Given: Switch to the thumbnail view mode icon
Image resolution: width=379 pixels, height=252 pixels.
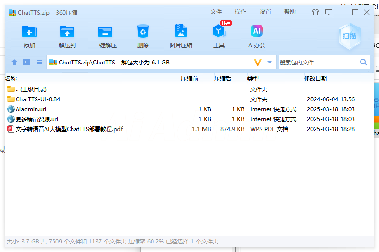Looking at the screenshot, I should coord(27,62).
